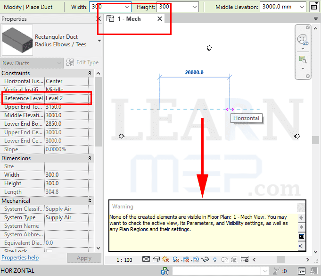Screen dimensions: 321x276
Task: Show next warning with right arrow
Action: click(x=301, y=227)
